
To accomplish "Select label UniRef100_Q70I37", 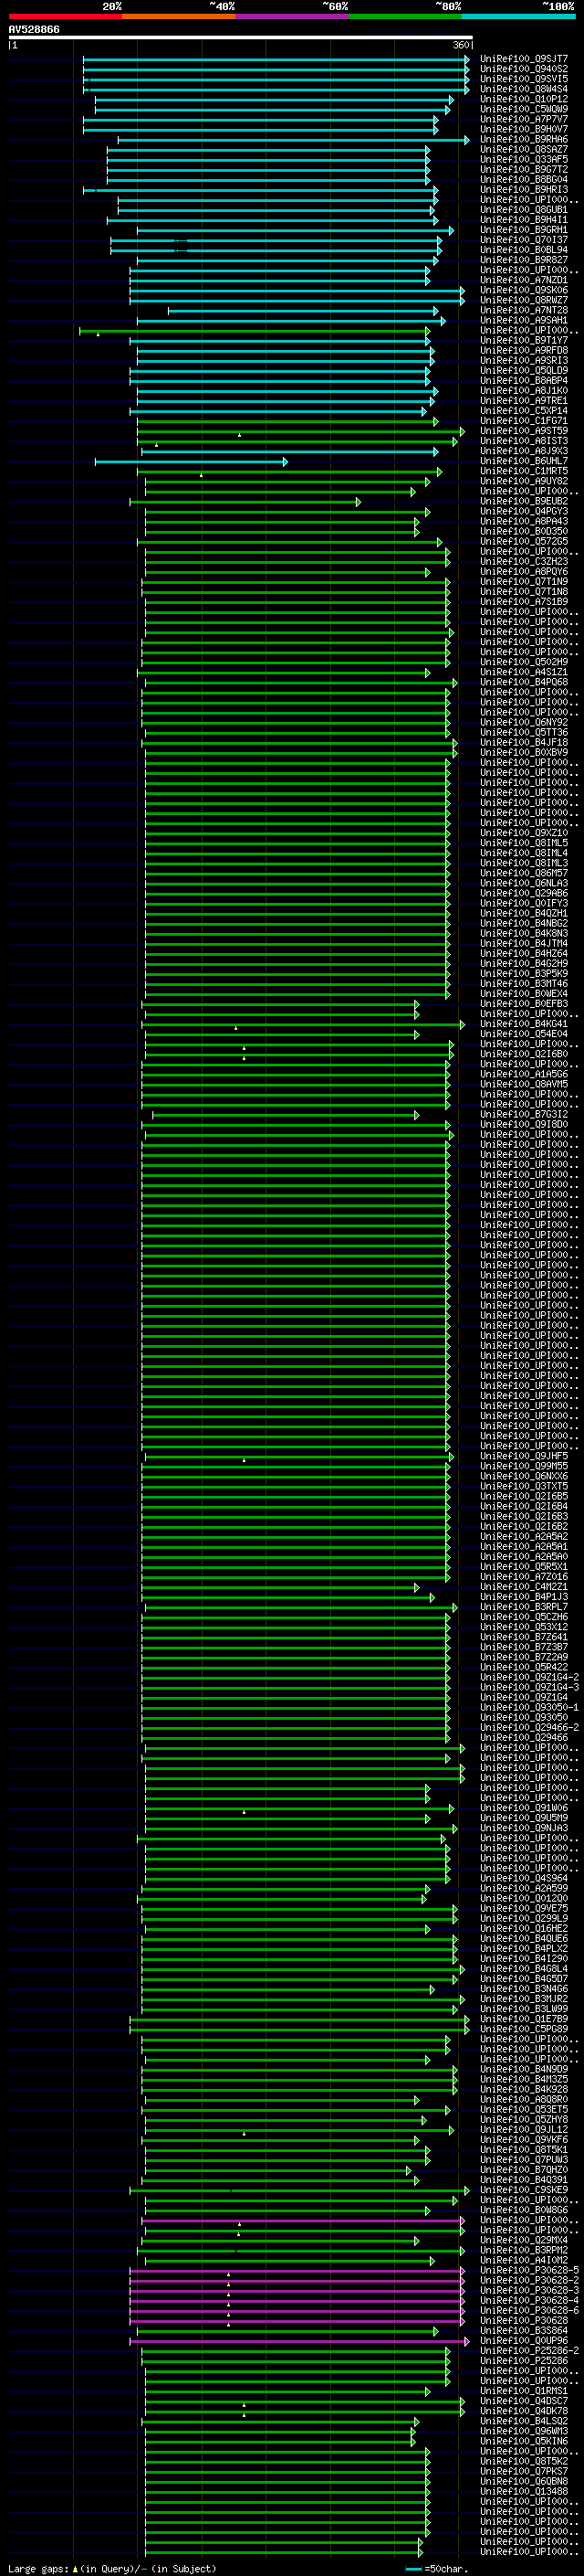I will pos(524,240).
